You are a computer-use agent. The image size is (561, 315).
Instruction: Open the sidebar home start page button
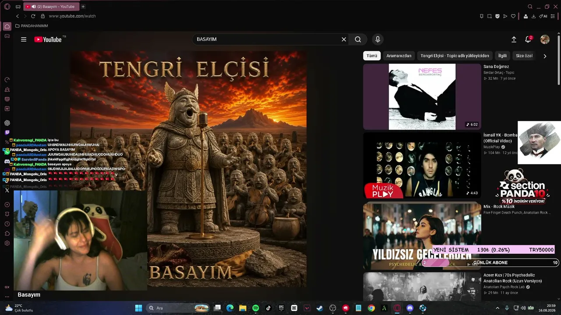coord(7,26)
